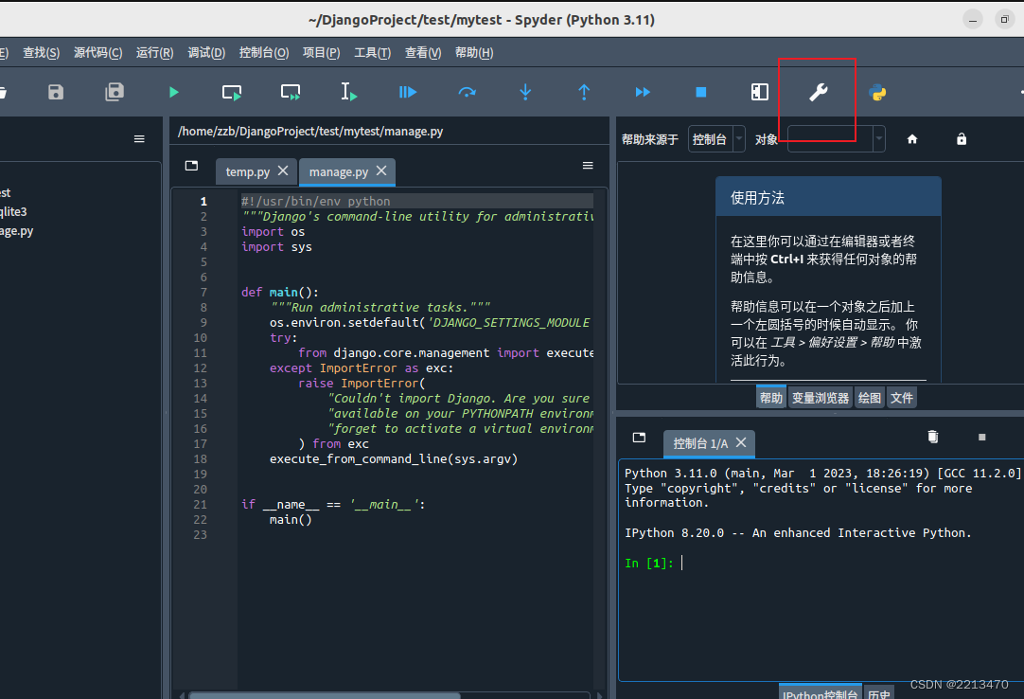This screenshot has height=699, width=1024.
Task: Switch to the IPython控制台 tab
Action: pyautogui.click(x=821, y=693)
